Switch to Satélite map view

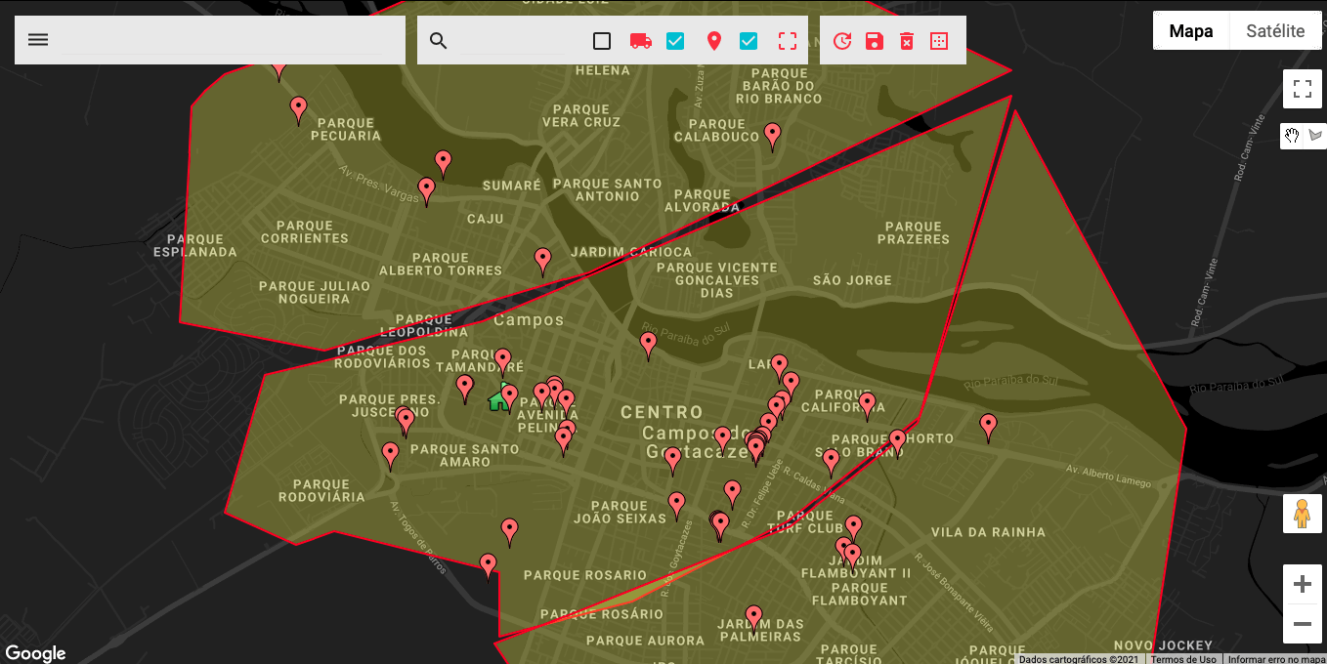coord(1275,31)
